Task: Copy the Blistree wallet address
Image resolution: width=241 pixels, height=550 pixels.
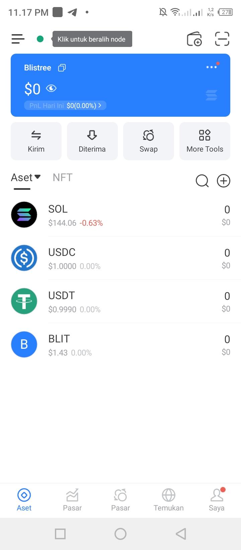Action: (x=62, y=68)
